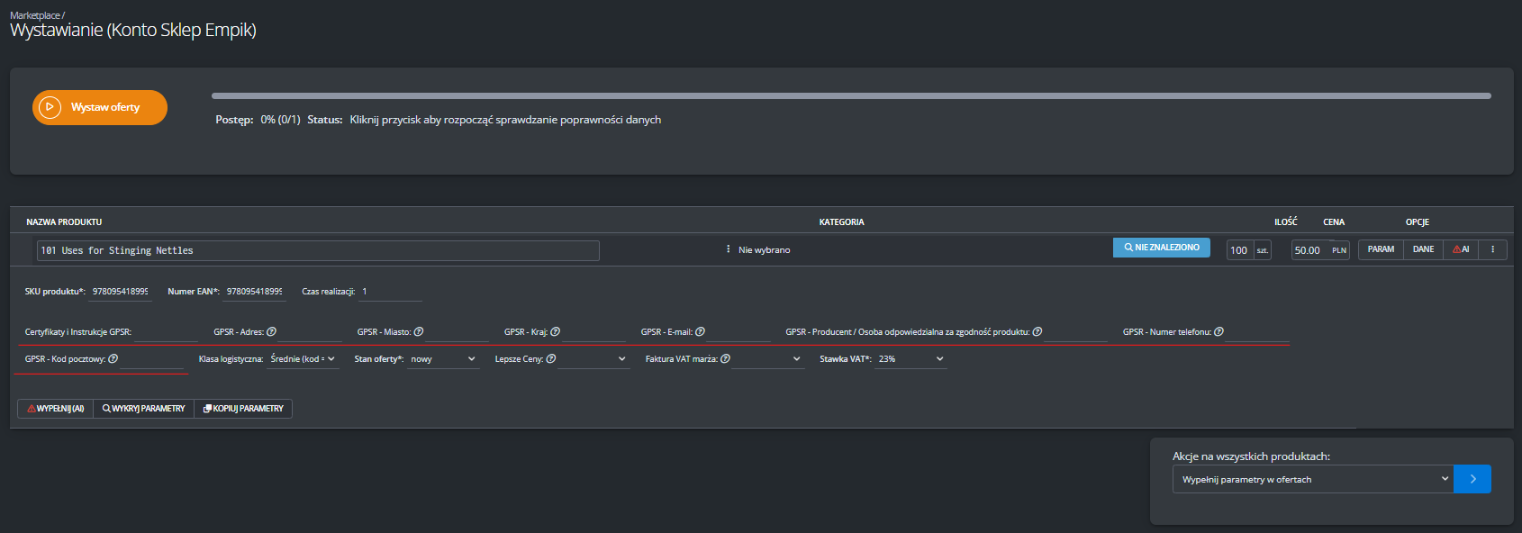
Task: Open the 'Wypełnij parametry w ofertach' actions dropdown
Action: click(1312, 479)
